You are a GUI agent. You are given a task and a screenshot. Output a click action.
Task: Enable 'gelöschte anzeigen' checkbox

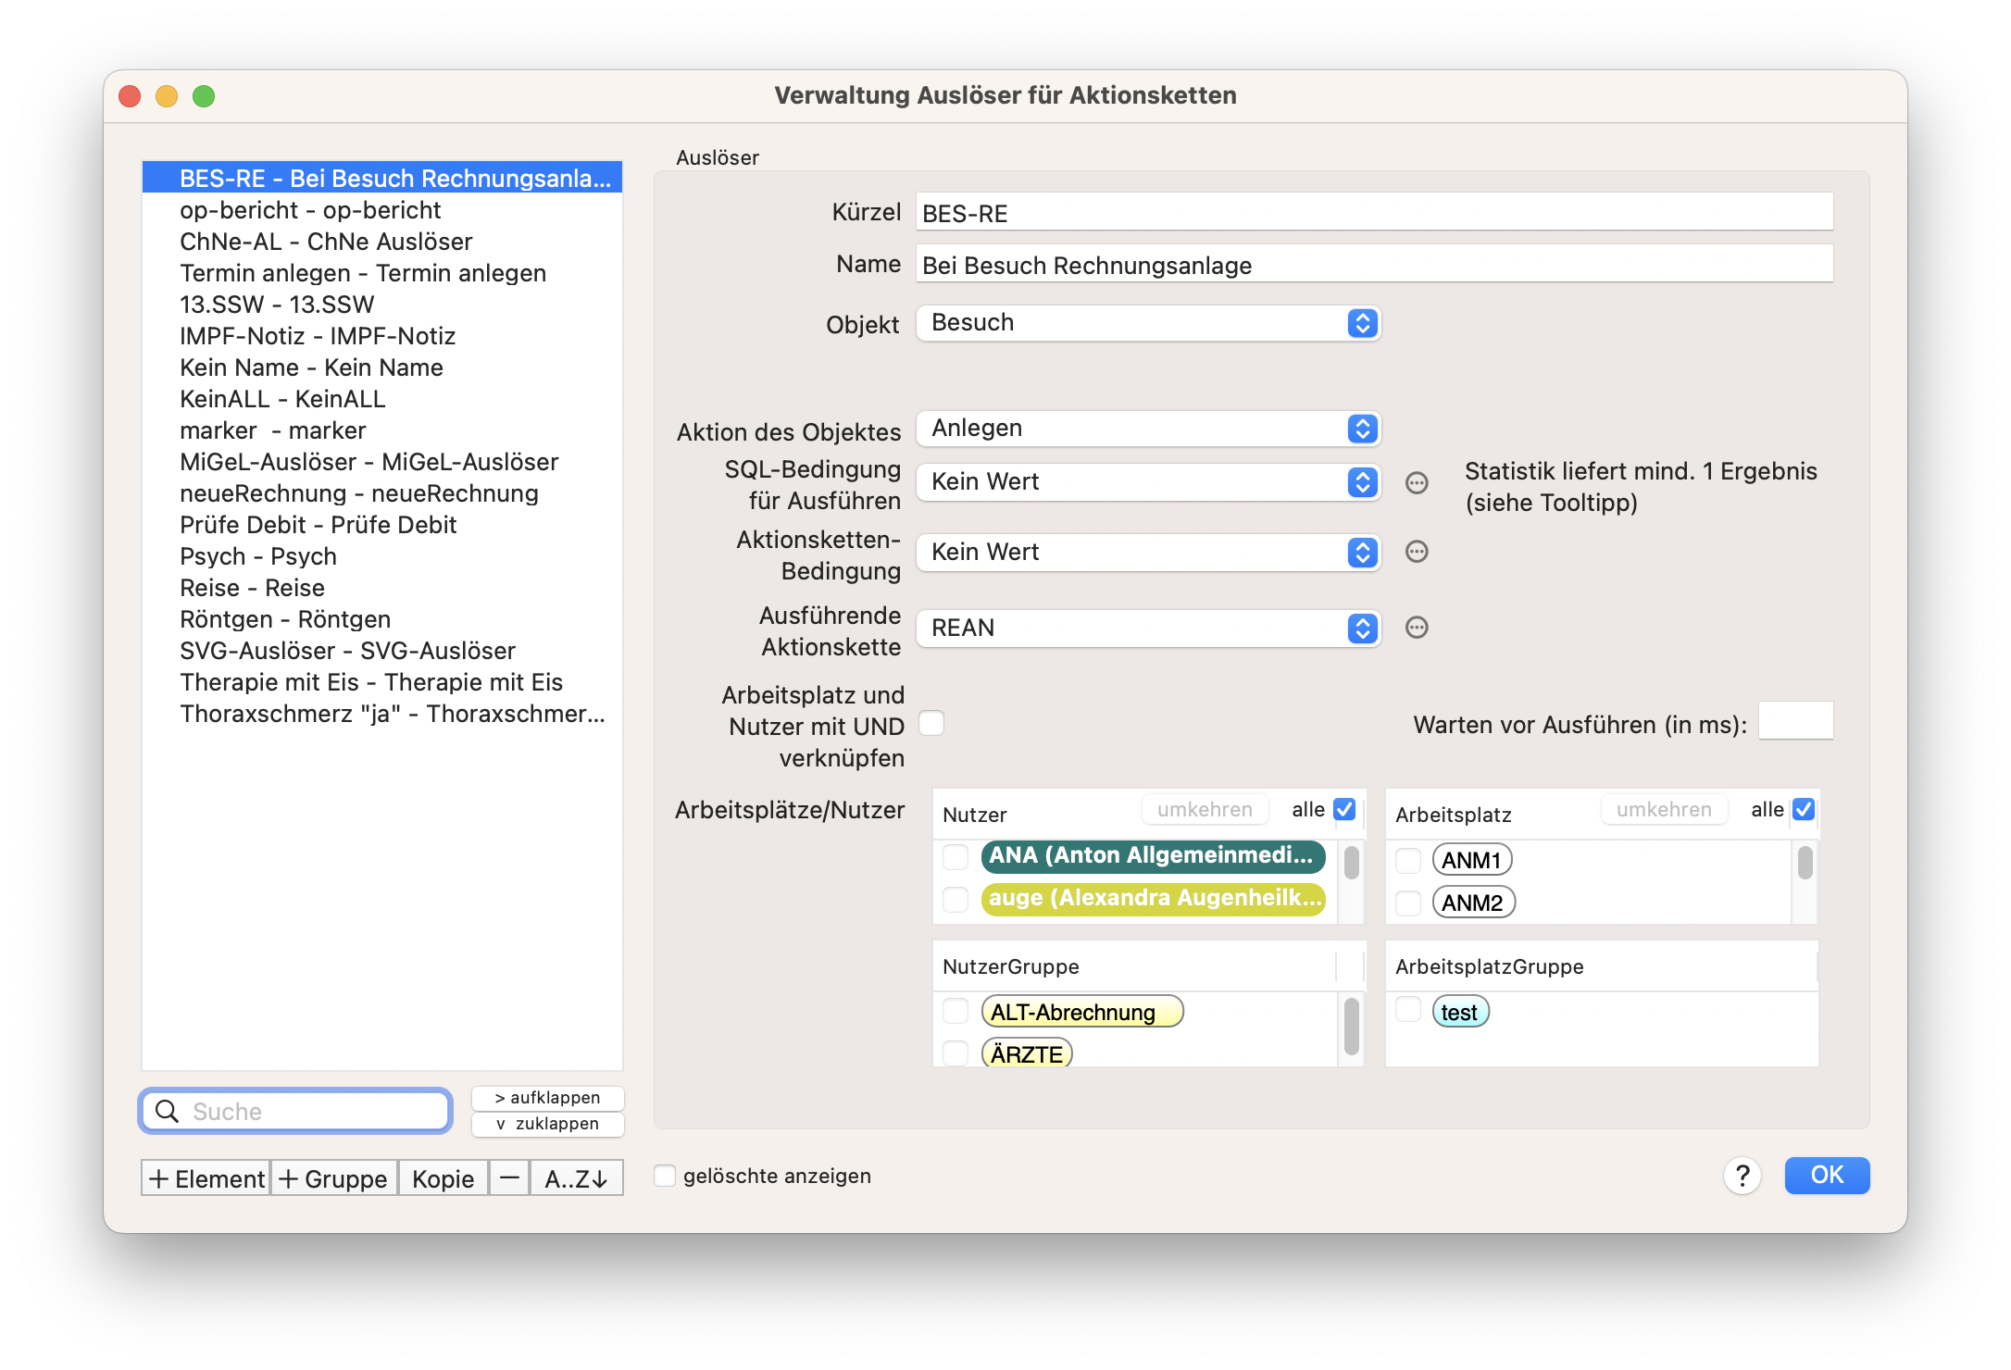click(665, 1176)
